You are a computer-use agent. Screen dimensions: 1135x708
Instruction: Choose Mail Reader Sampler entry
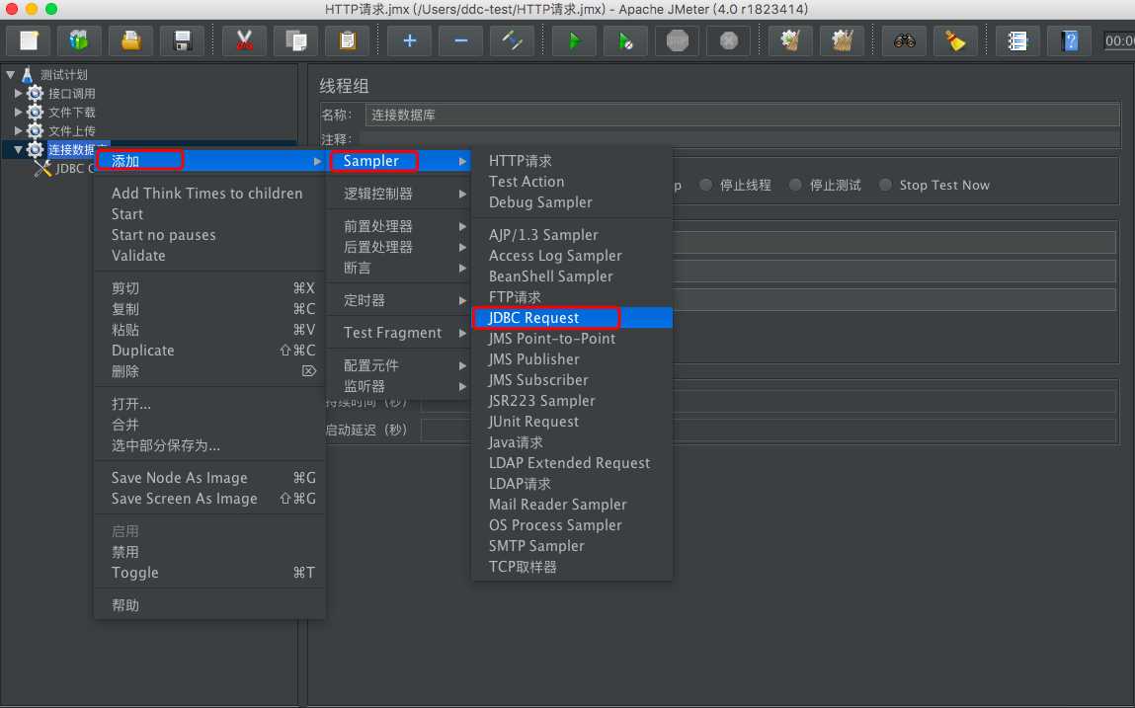pyautogui.click(x=572, y=505)
